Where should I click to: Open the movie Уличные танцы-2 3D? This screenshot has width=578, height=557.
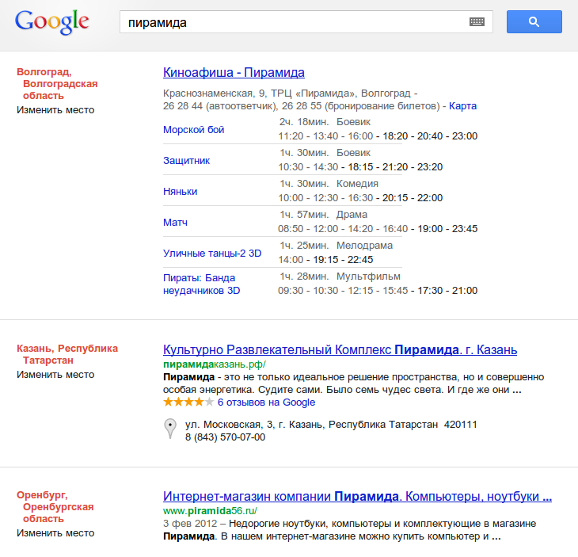tap(212, 254)
